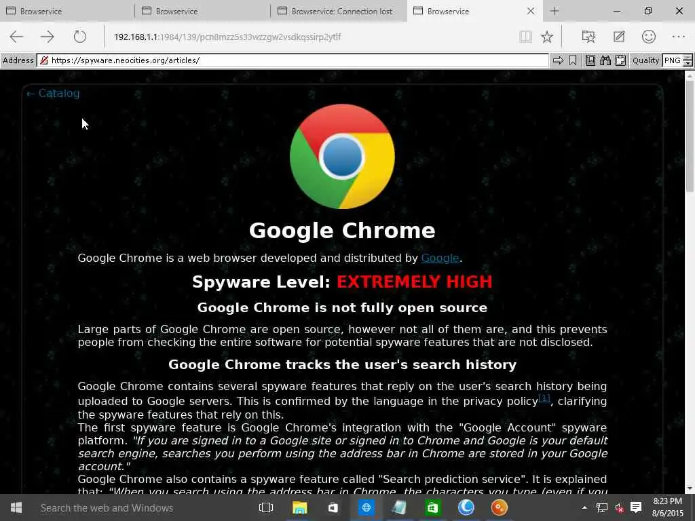Viewport: 695px width, 521px height.
Task: Switch to the first Browservice tab
Action: tap(67, 11)
